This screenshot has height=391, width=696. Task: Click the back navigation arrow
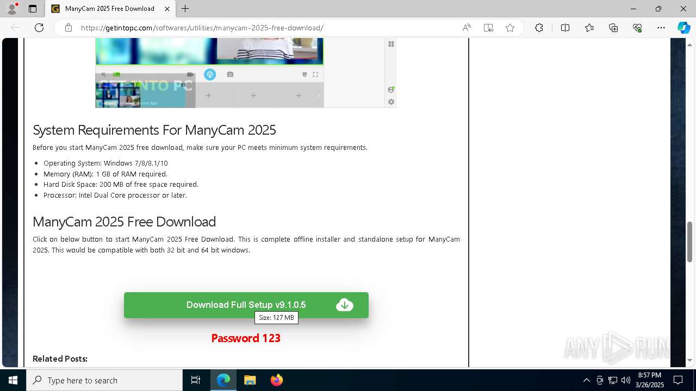(15, 28)
